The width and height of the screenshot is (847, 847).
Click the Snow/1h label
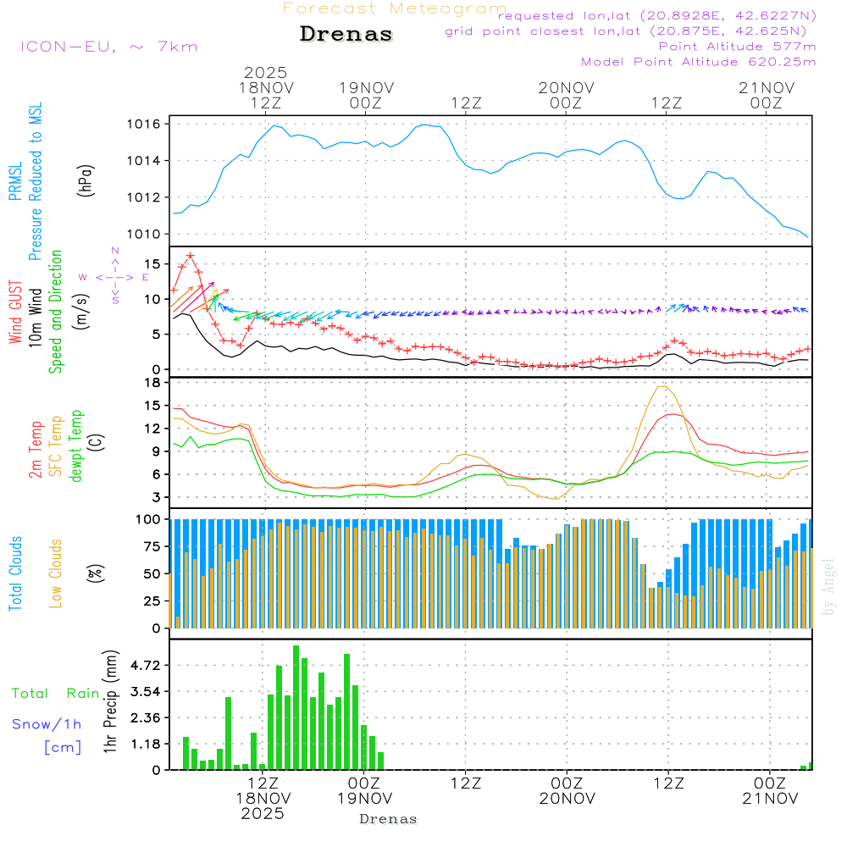click(47, 724)
